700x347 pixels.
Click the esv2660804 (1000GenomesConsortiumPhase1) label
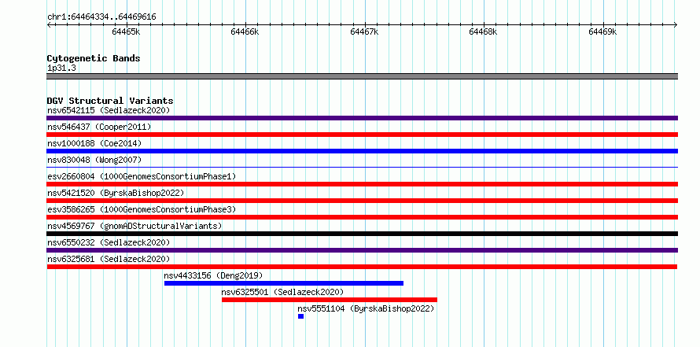142,176
